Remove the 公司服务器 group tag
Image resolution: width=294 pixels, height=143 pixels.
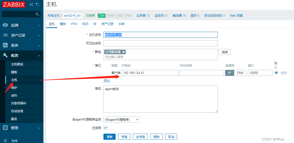tap(123, 52)
